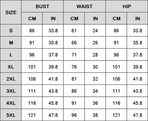Viewport: 148px width, 121px height.
Task: Select the waist 61 cm cell for size S
Action: coord(74,30)
